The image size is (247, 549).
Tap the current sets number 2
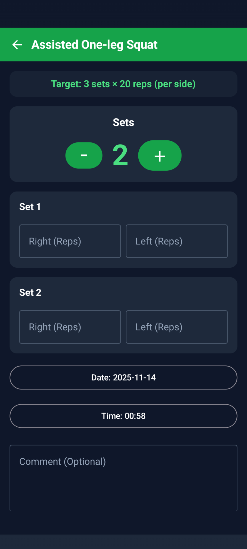pos(120,155)
